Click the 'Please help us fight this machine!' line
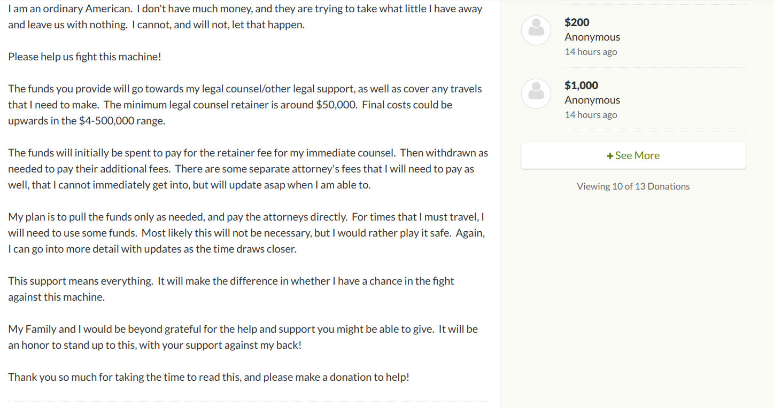The width and height of the screenshot is (774, 408). click(84, 57)
